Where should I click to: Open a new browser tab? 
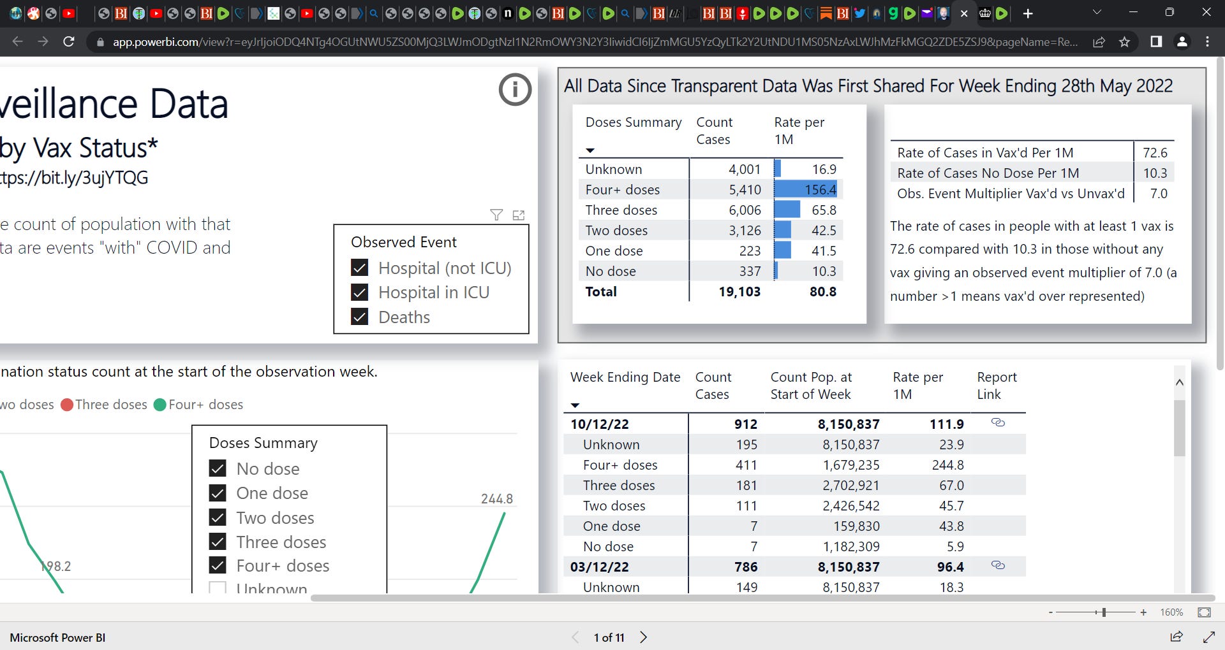pos(1028,13)
